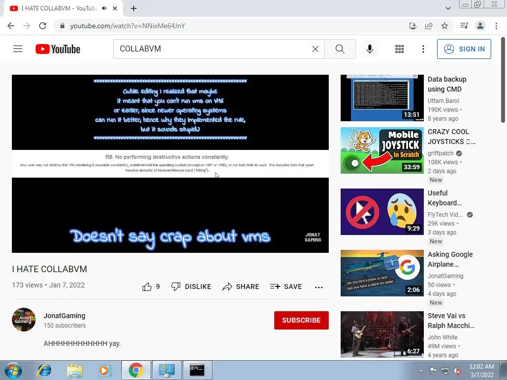Image resolution: width=507 pixels, height=380 pixels.
Task: Go back to the previous page
Action: [11, 26]
